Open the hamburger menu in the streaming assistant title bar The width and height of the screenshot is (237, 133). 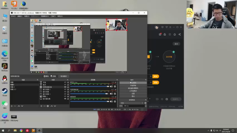click(x=170, y=27)
